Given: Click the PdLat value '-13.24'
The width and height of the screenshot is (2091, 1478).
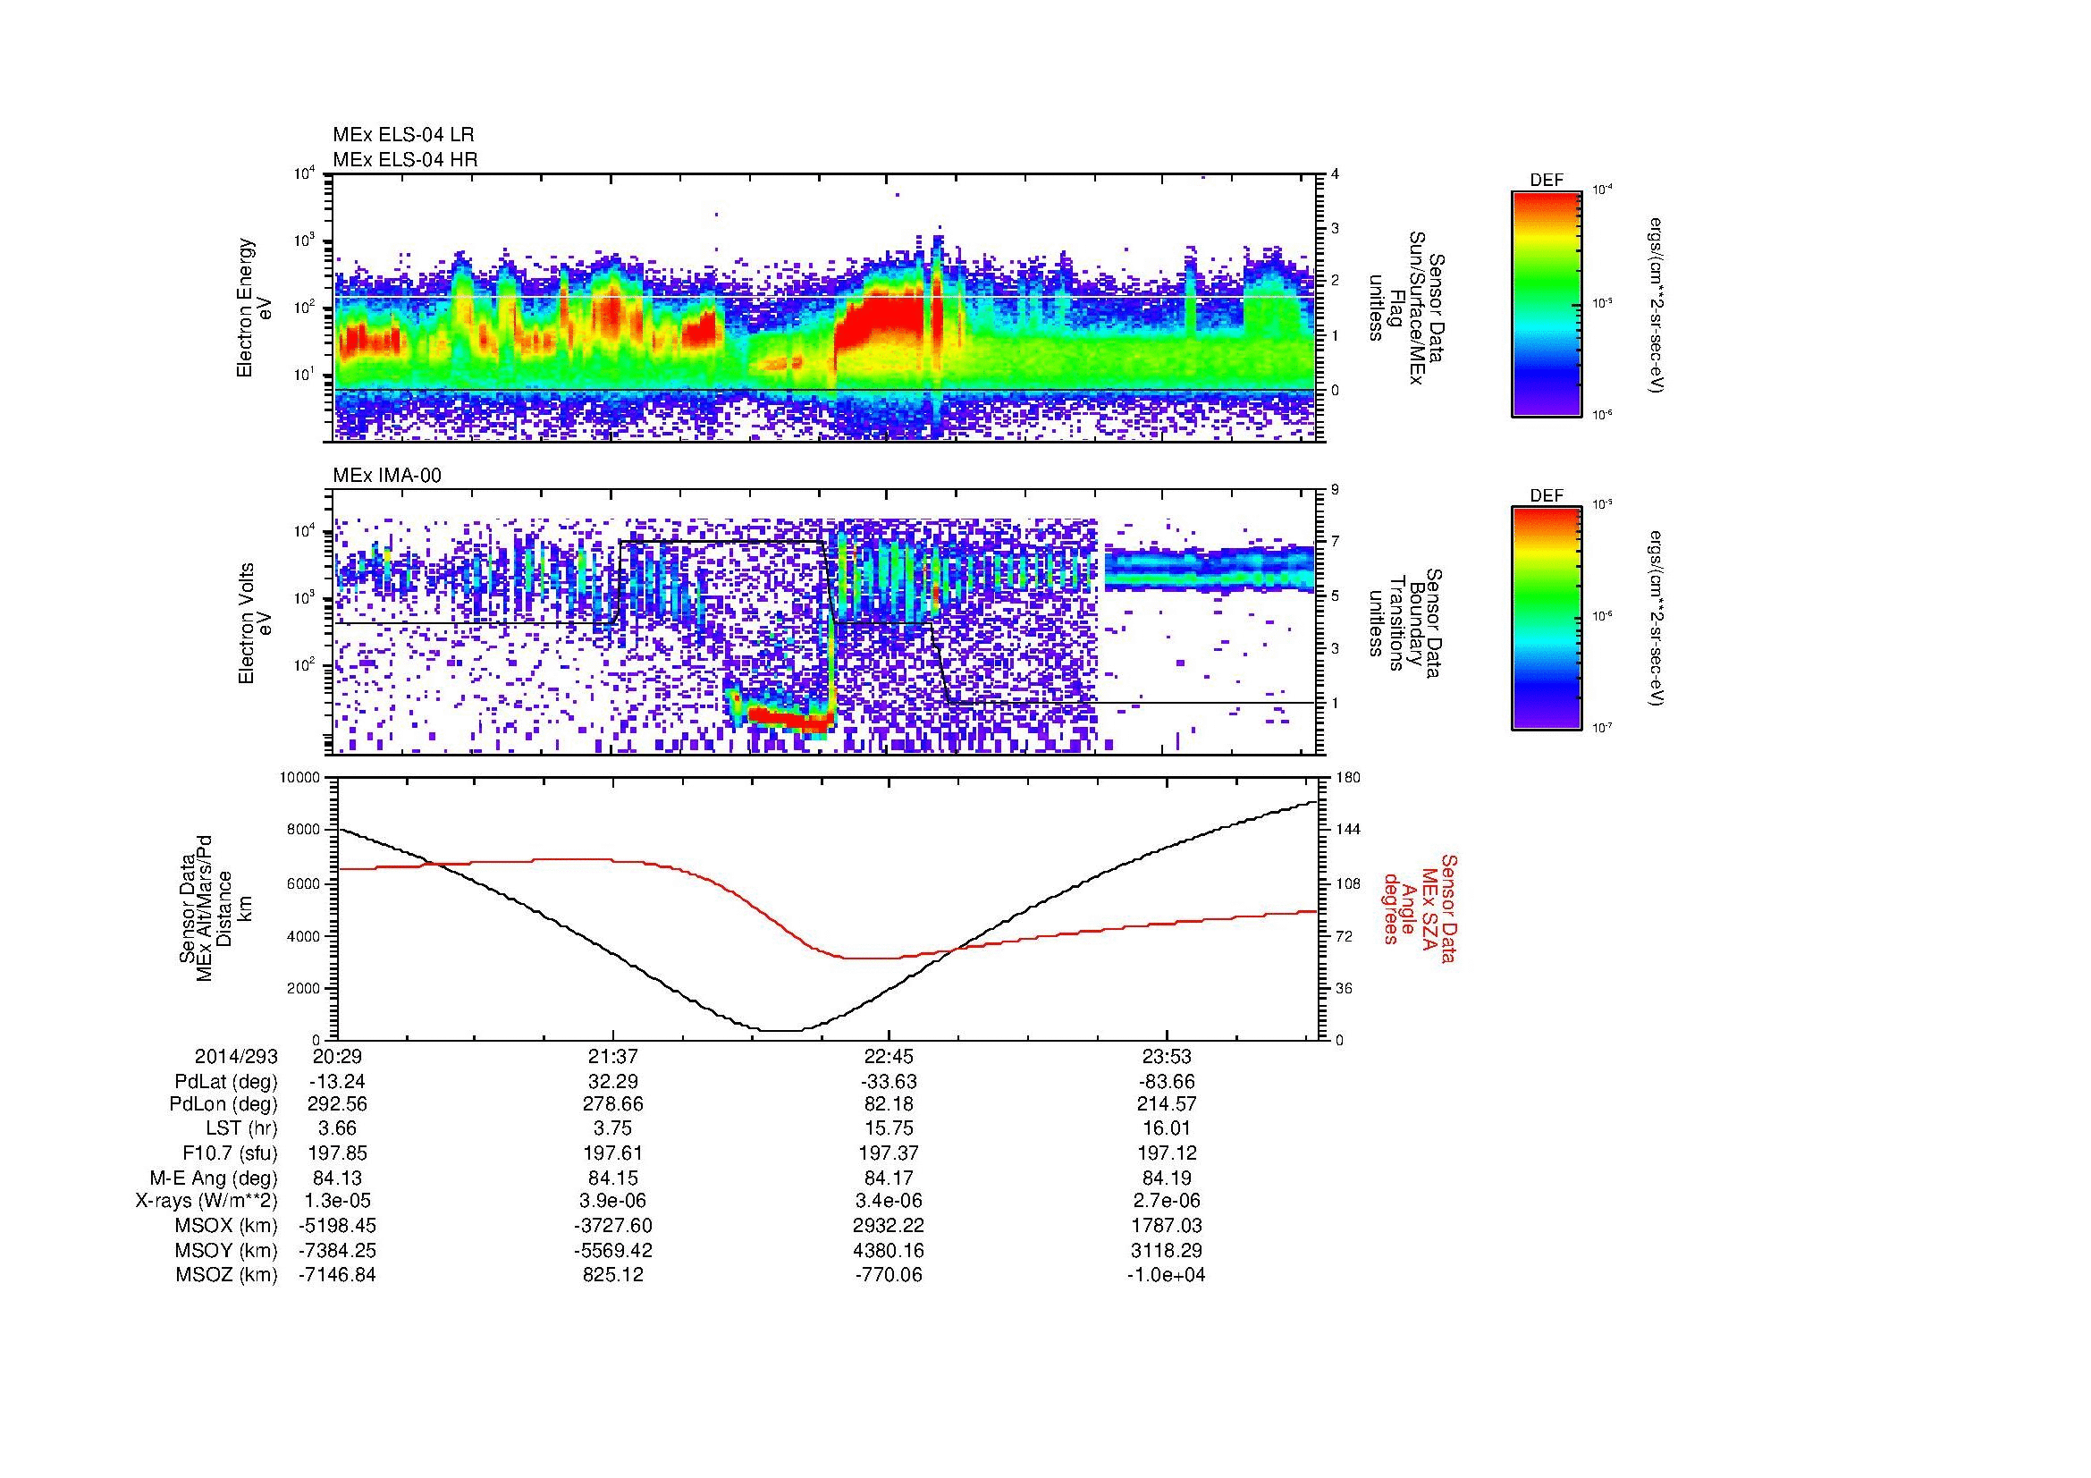Looking at the screenshot, I should (337, 1083).
